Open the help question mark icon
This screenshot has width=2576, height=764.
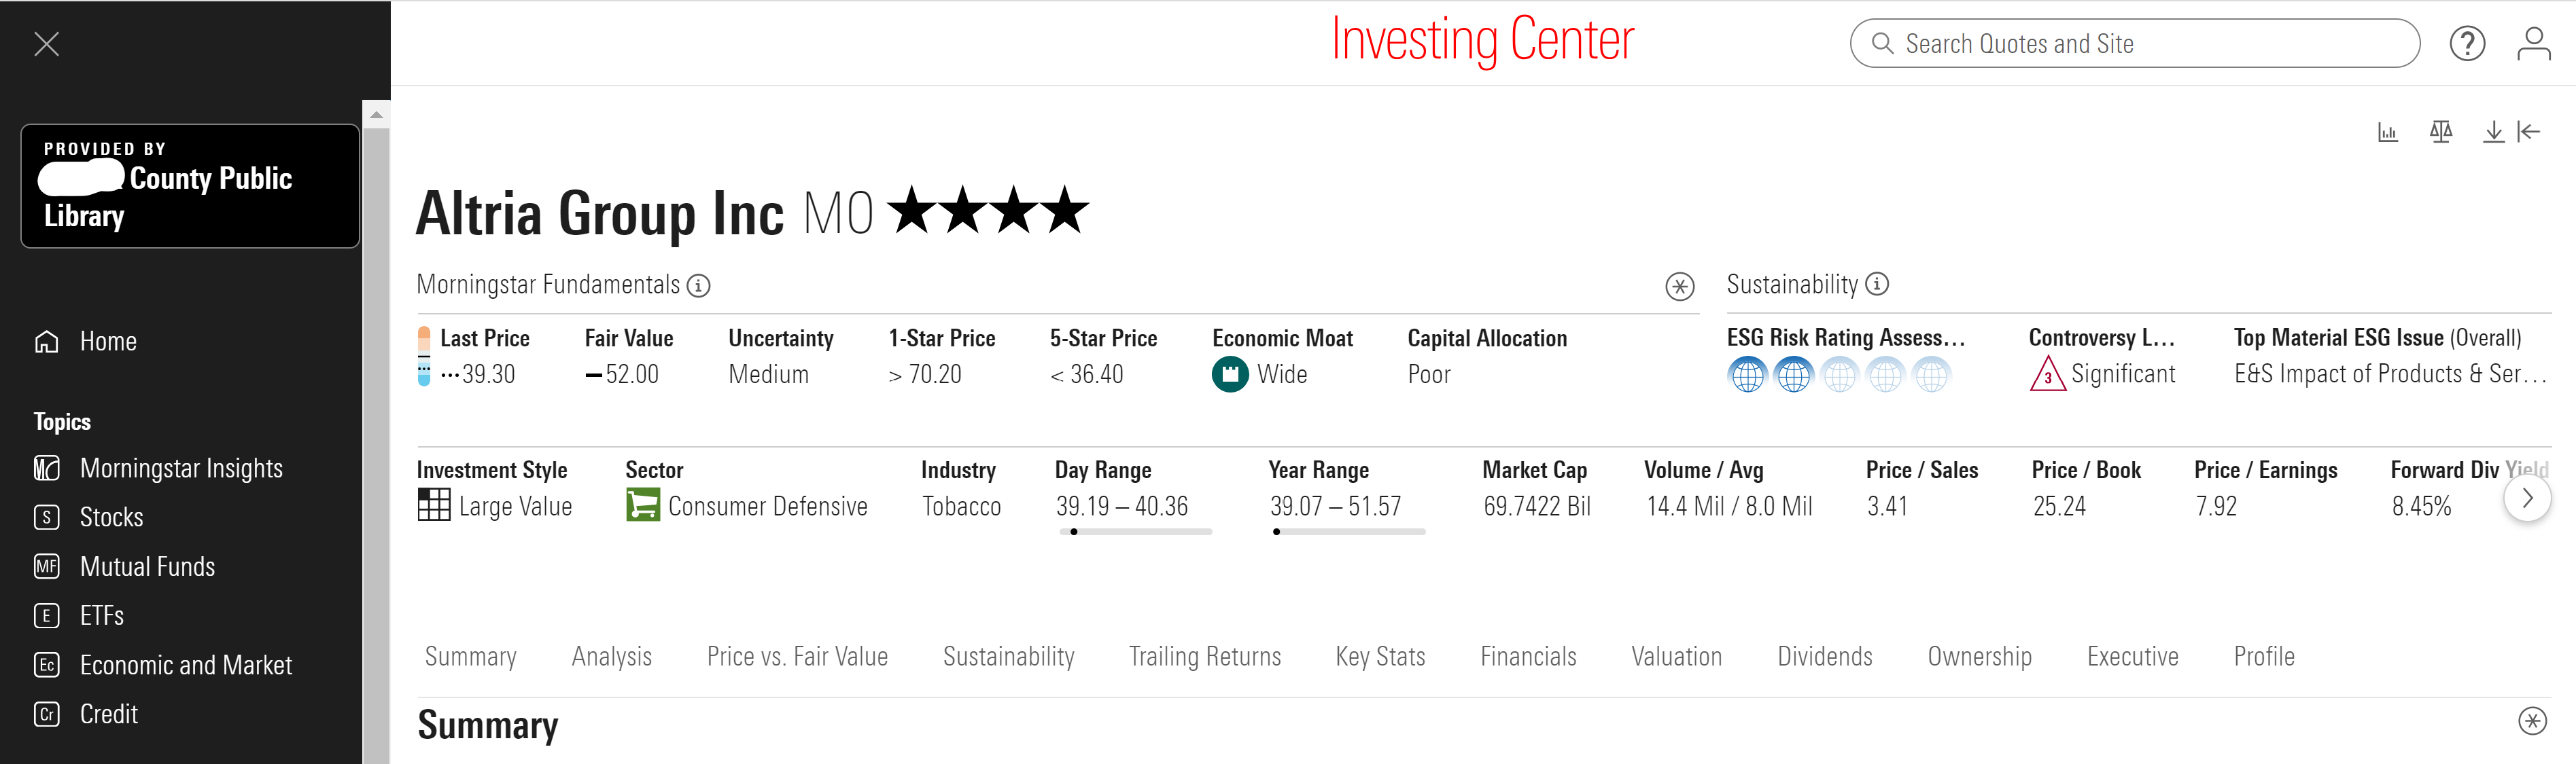click(2467, 44)
